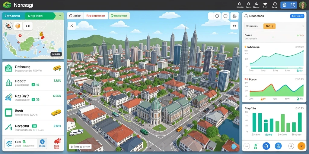Select the green tab above city view
Viewport: 309px width, 154px height.
click(x=119, y=16)
